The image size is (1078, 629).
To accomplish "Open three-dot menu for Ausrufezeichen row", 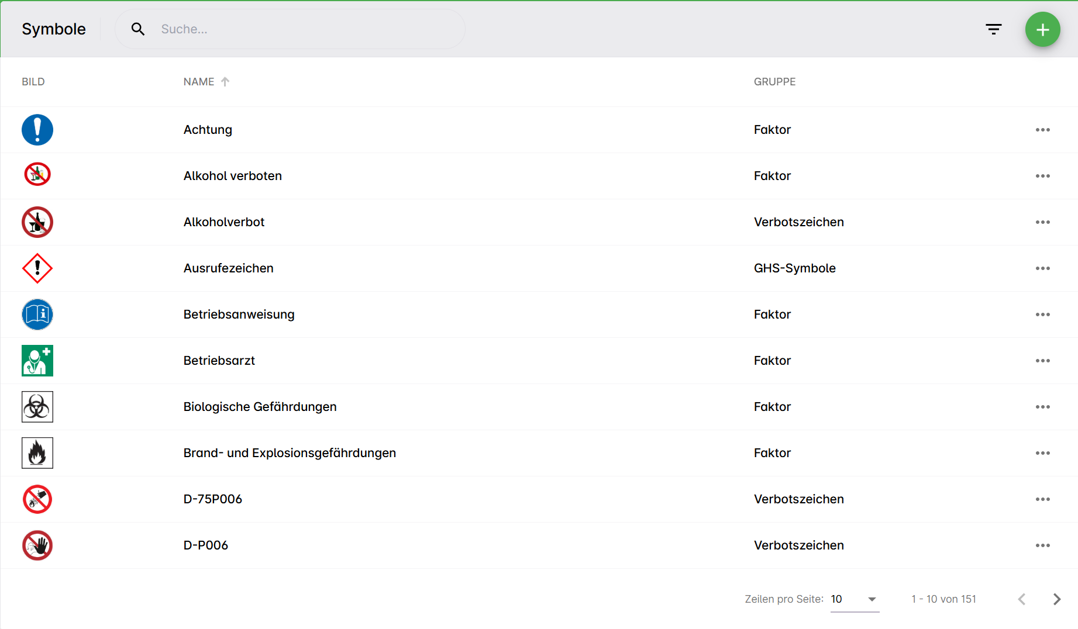I will click(1042, 268).
